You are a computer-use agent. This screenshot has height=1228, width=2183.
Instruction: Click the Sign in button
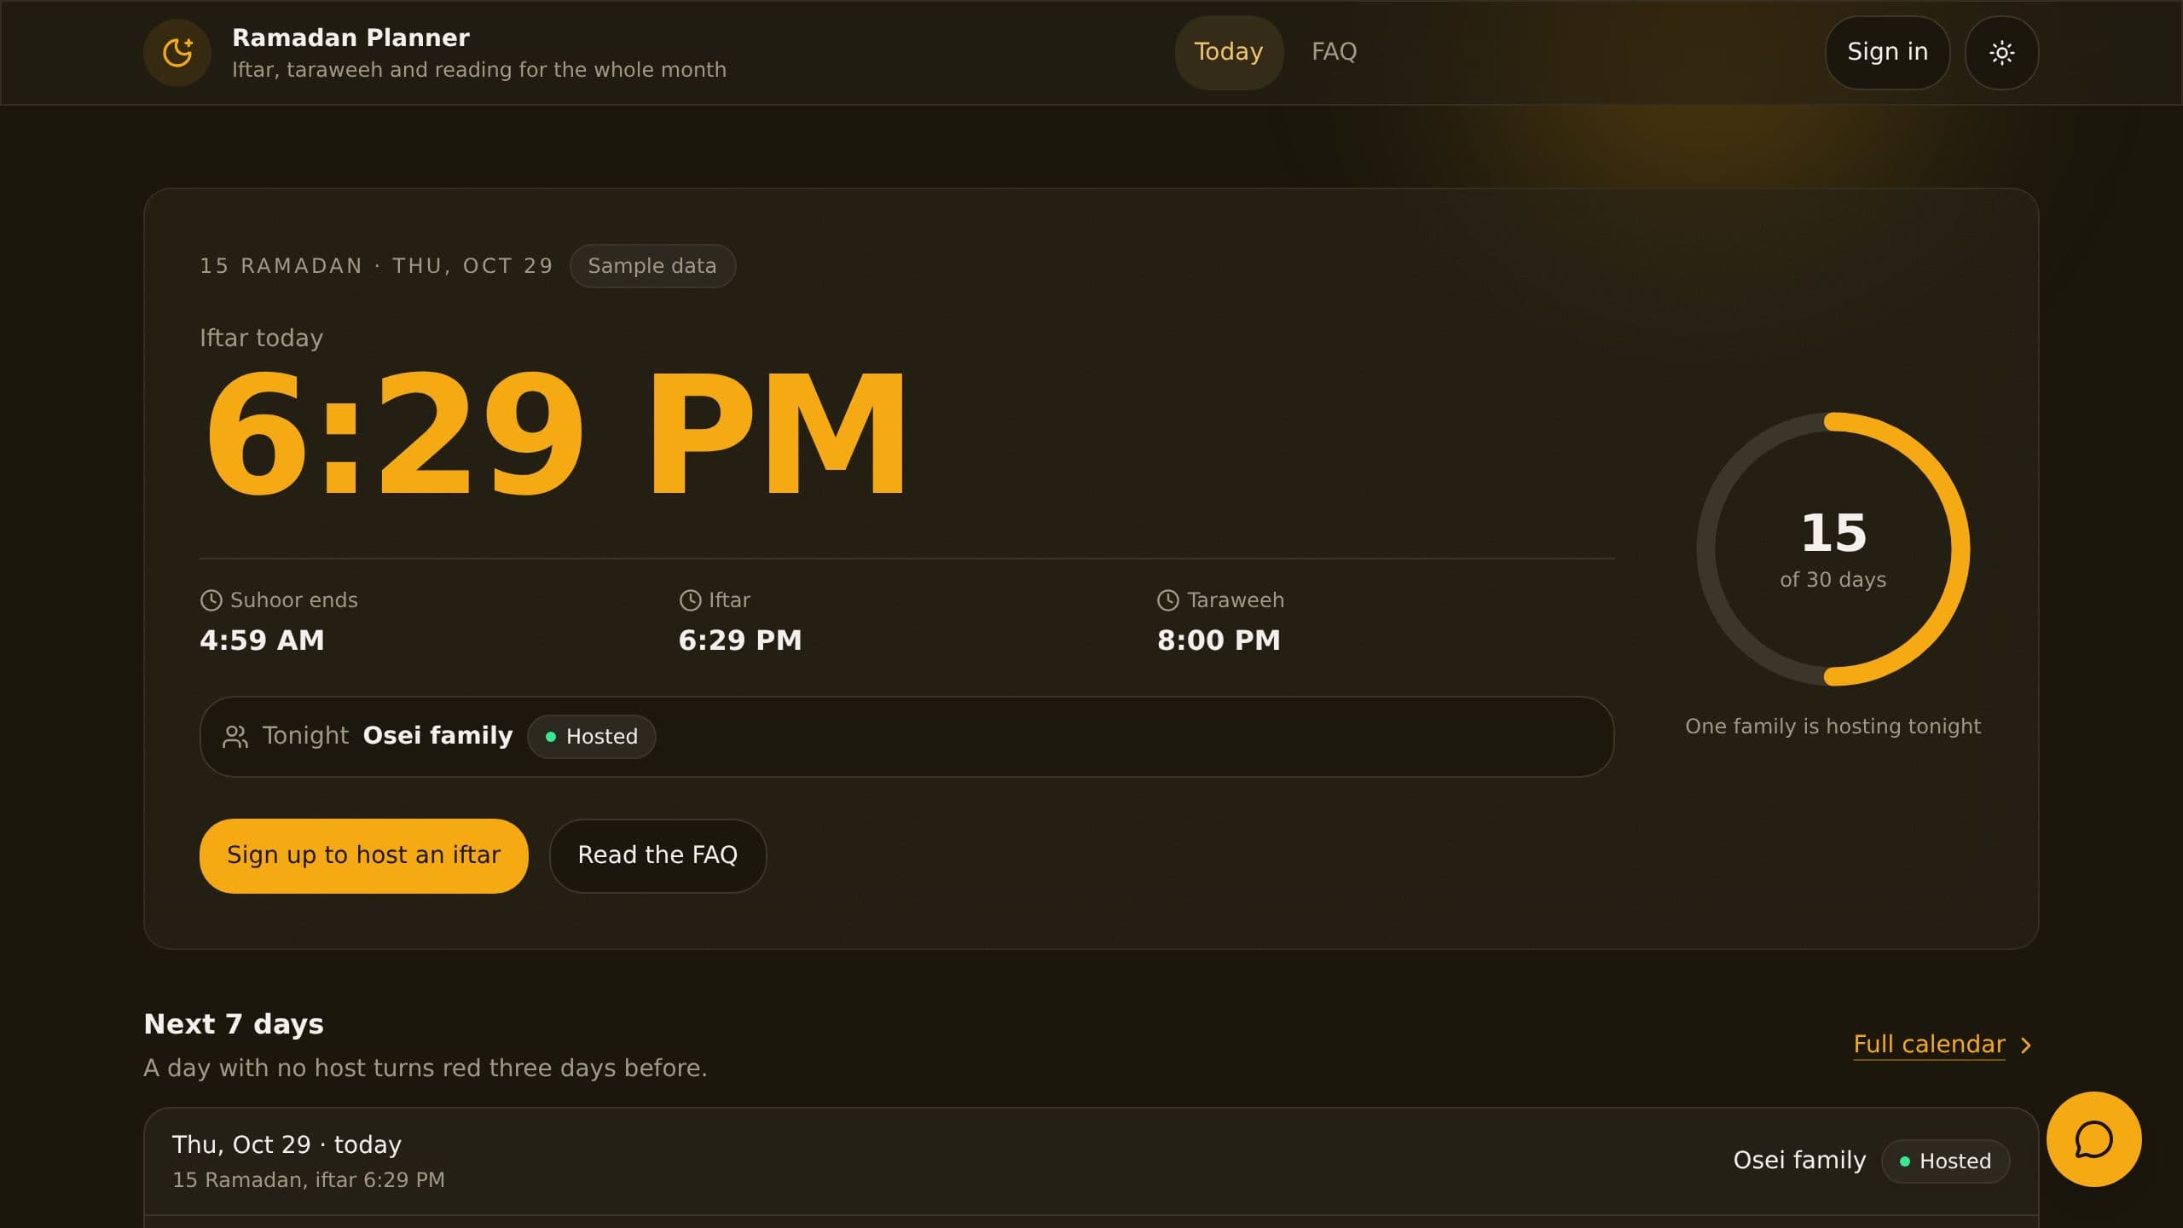tap(1887, 53)
